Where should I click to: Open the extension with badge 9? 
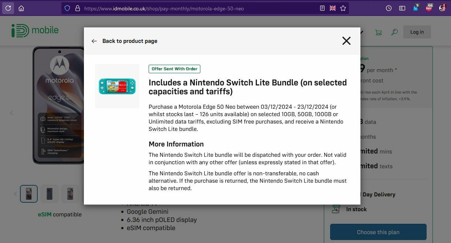pos(416,8)
